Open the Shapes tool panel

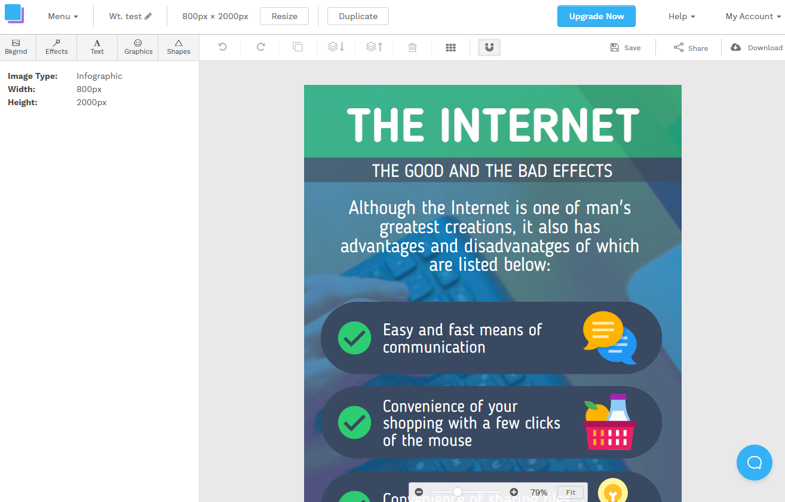coord(179,47)
